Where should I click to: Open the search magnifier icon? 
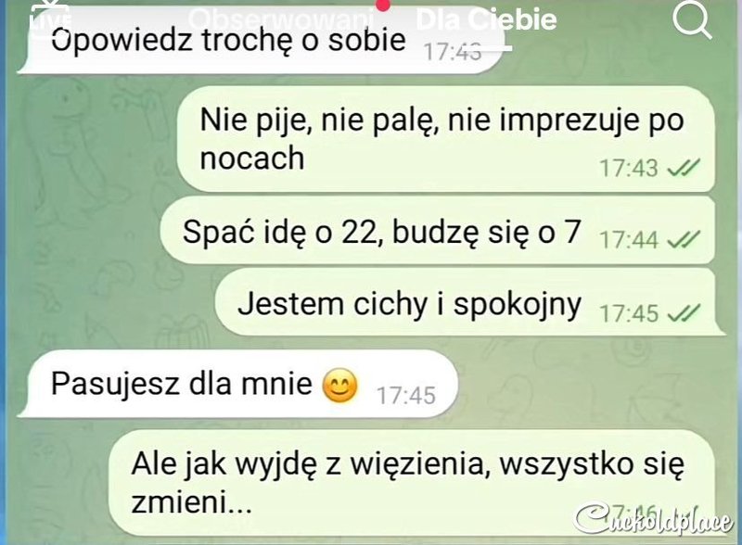coord(692,20)
